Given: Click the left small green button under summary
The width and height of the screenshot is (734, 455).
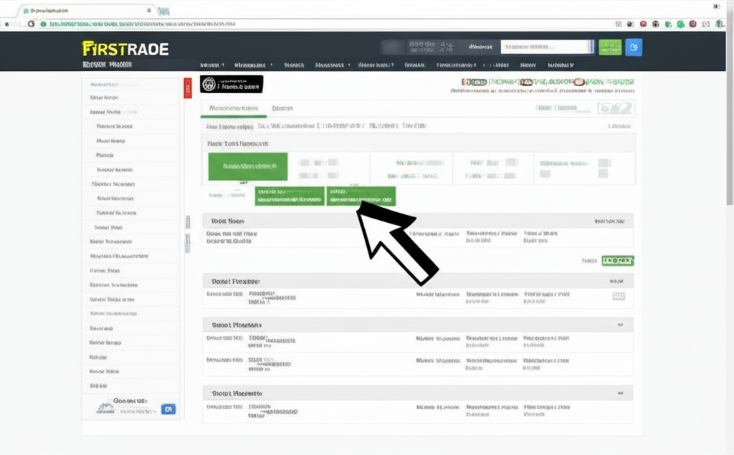Looking at the screenshot, I should tap(290, 196).
